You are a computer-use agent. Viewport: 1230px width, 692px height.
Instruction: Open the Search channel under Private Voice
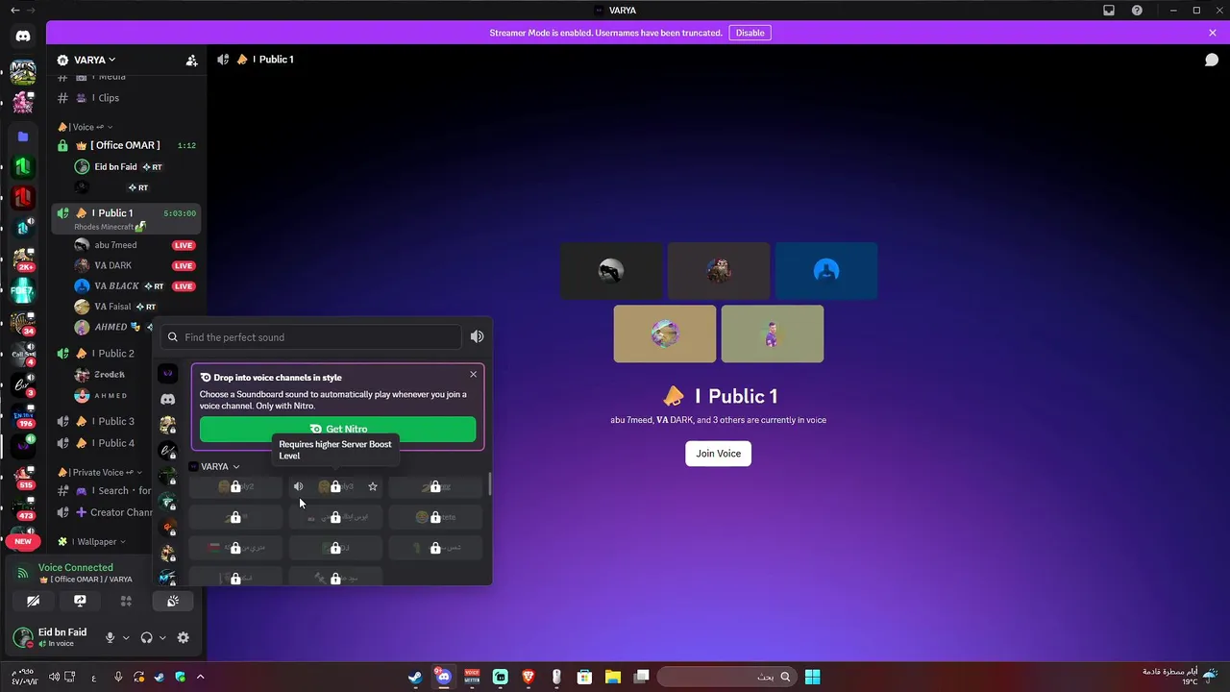[x=106, y=491]
